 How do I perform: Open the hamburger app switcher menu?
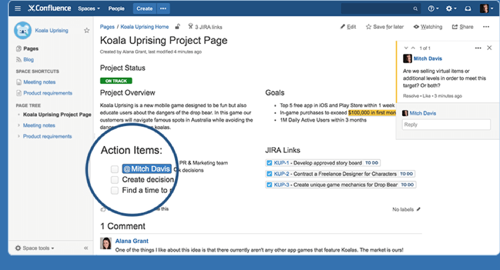tap(18, 8)
